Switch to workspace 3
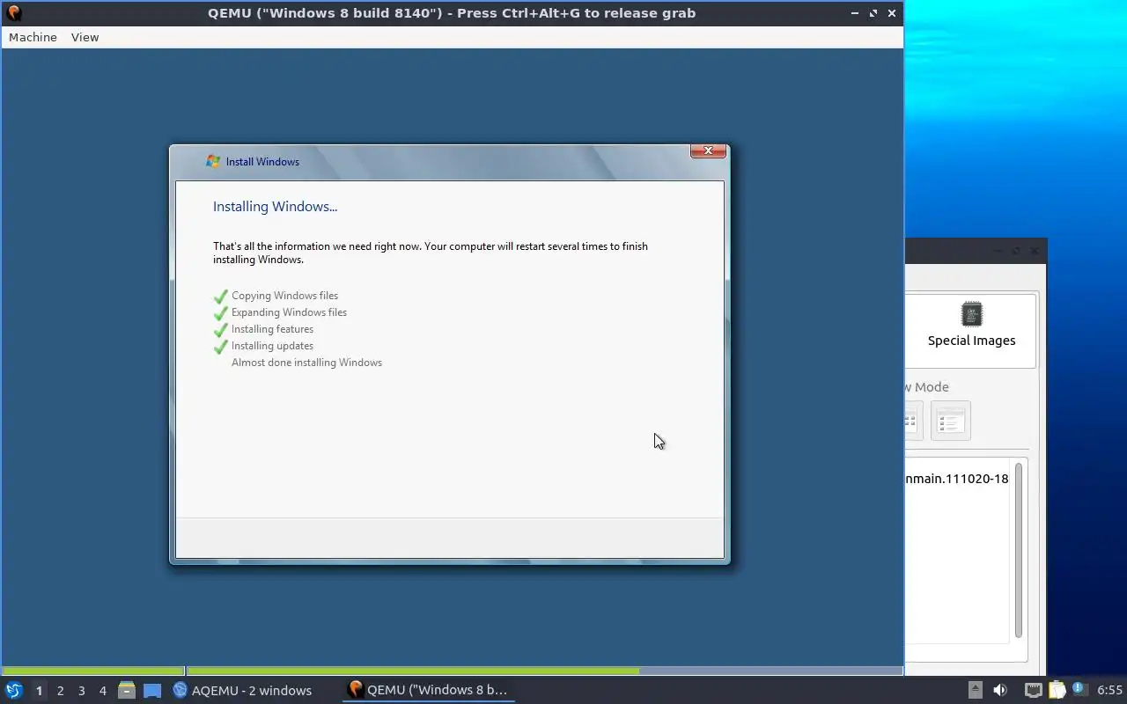The image size is (1127, 704). 81,691
